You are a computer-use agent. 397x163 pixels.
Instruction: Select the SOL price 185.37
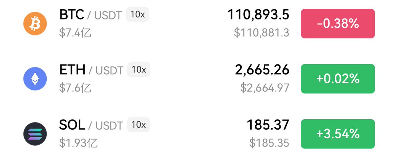268,125
